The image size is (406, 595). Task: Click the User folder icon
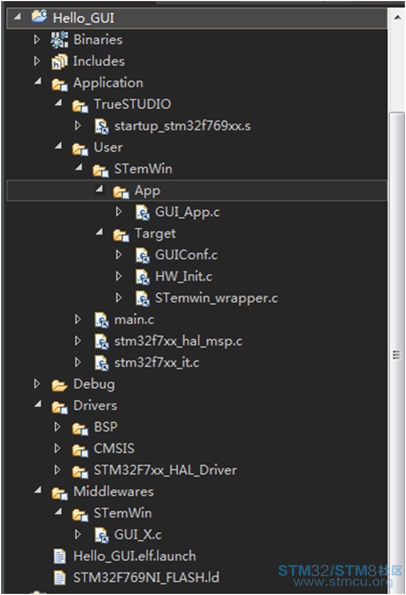click(x=80, y=148)
